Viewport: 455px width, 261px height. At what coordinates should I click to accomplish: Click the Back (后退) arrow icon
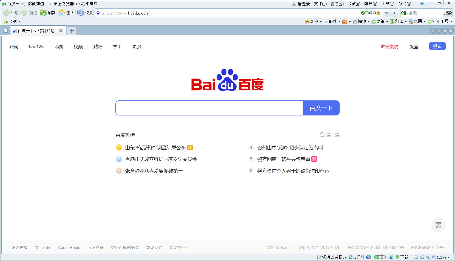[x=6, y=13]
